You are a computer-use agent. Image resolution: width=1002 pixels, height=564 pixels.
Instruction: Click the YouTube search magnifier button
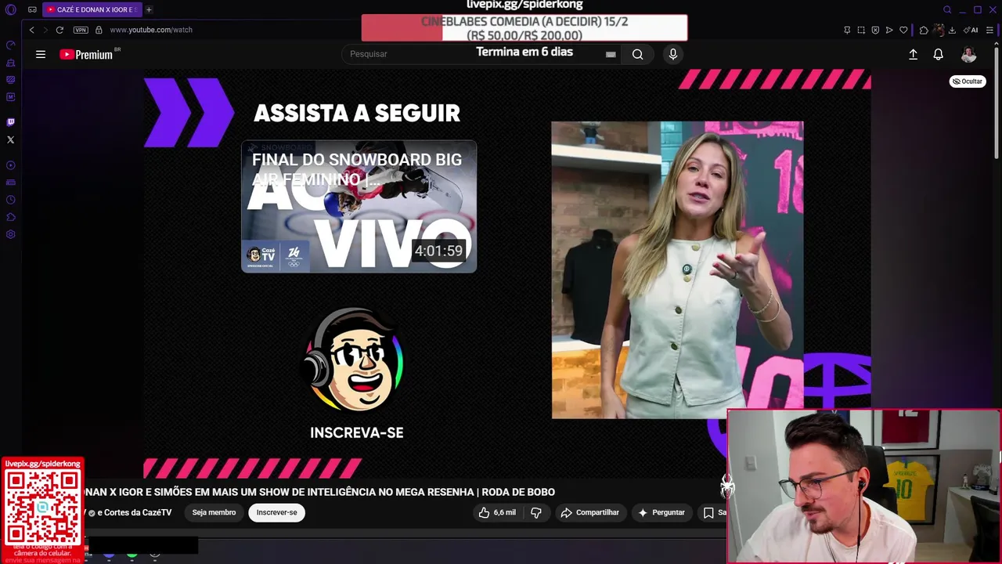(638, 54)
